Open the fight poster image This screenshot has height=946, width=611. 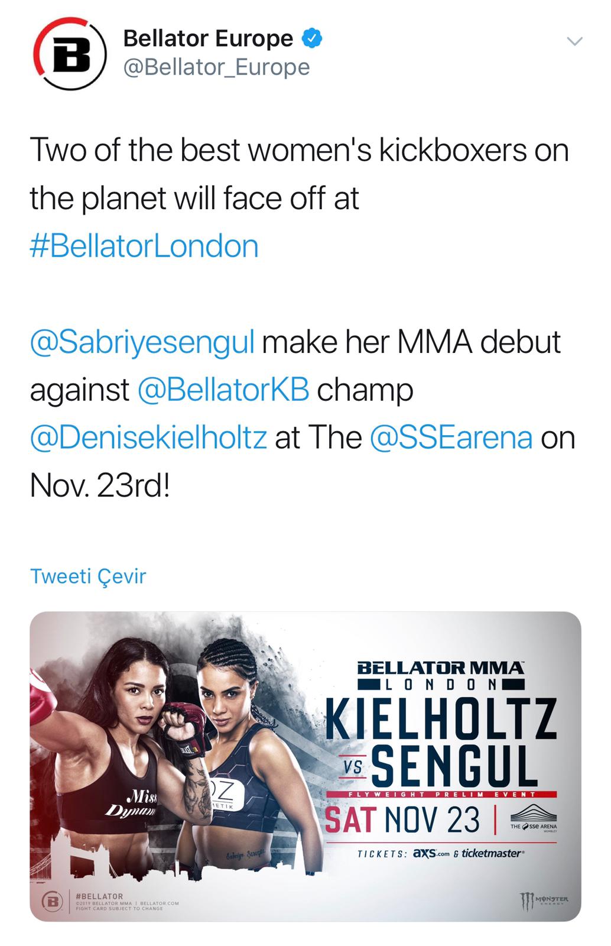point(177,739)
